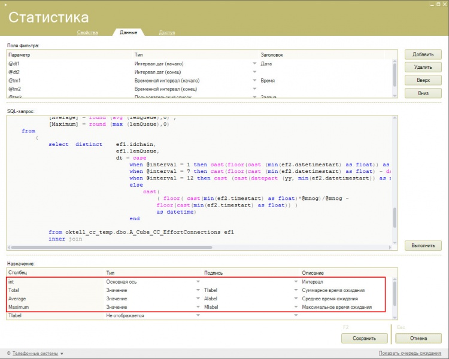Switch to the Доступ tab
The width and height of the screenshot is (449, 359).
pos(167,33)
